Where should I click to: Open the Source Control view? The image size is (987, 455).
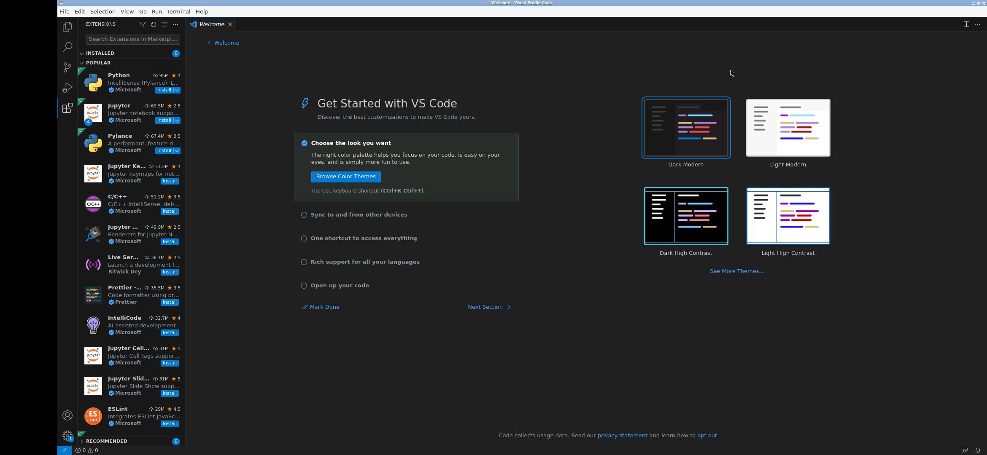point(67,67)
